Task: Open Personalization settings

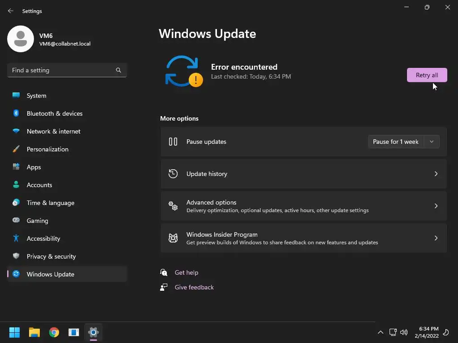Action: click(x=67, y=149)
